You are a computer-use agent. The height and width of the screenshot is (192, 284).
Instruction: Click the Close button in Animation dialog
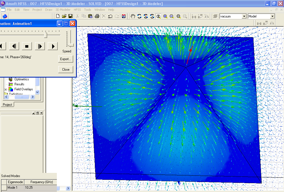(x=65, y=70)
